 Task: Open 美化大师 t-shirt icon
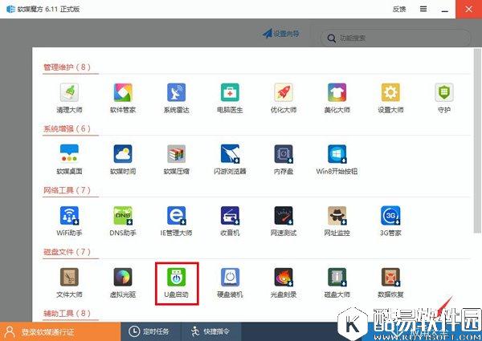pos(337,92)
